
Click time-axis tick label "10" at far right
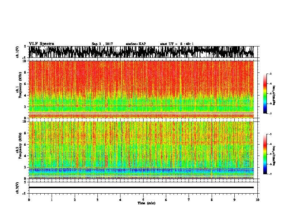(257, 200)
